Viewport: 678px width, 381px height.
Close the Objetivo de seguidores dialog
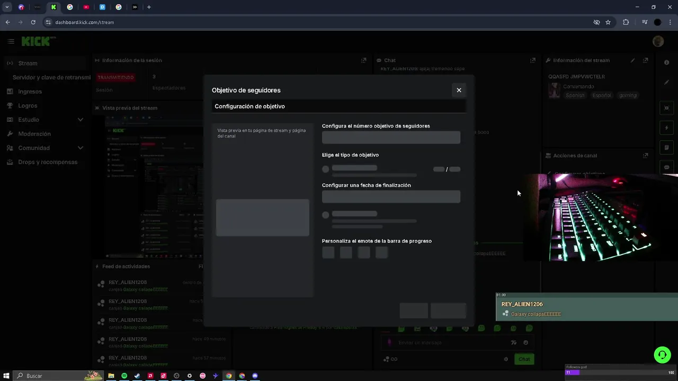[x=459, y=90]
